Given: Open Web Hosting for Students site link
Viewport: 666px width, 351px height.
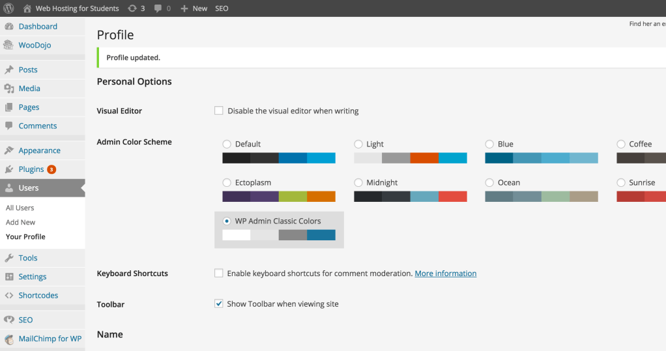Looking at the screenshot, I should (77, 8).
